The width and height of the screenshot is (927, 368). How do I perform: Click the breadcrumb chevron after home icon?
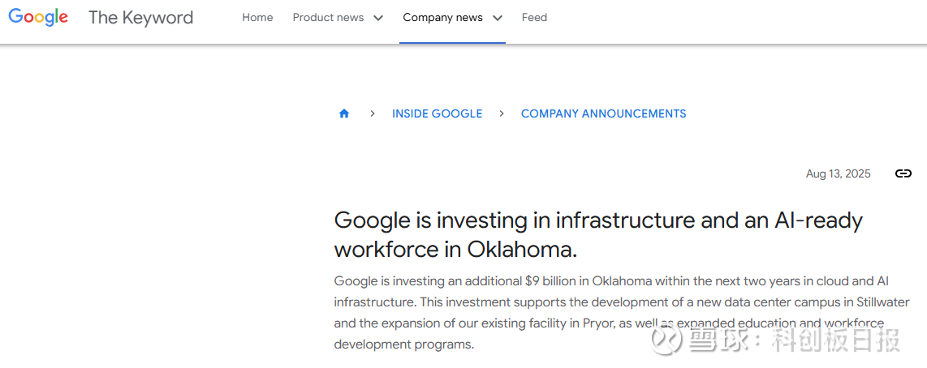coord(372,113)
